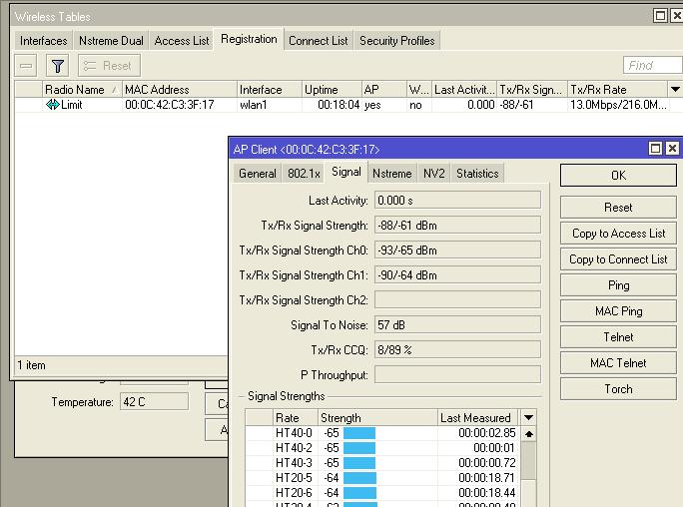Click the HT40-0 signal strength bar
Screen dimensions: 683x507
click(359, 433)
